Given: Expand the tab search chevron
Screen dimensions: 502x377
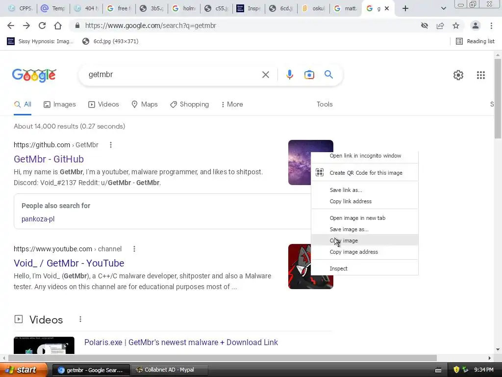Looking at the screenshot, I should click(x=443, y=8).
